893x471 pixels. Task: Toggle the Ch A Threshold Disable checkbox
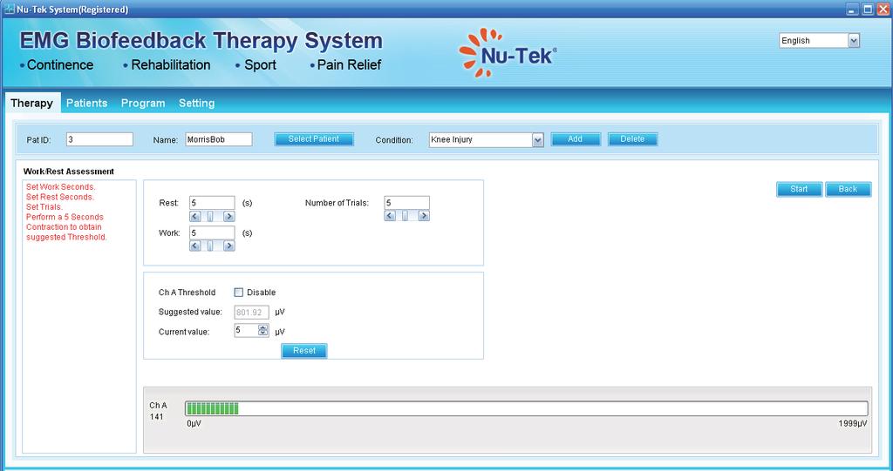[239, 293]
